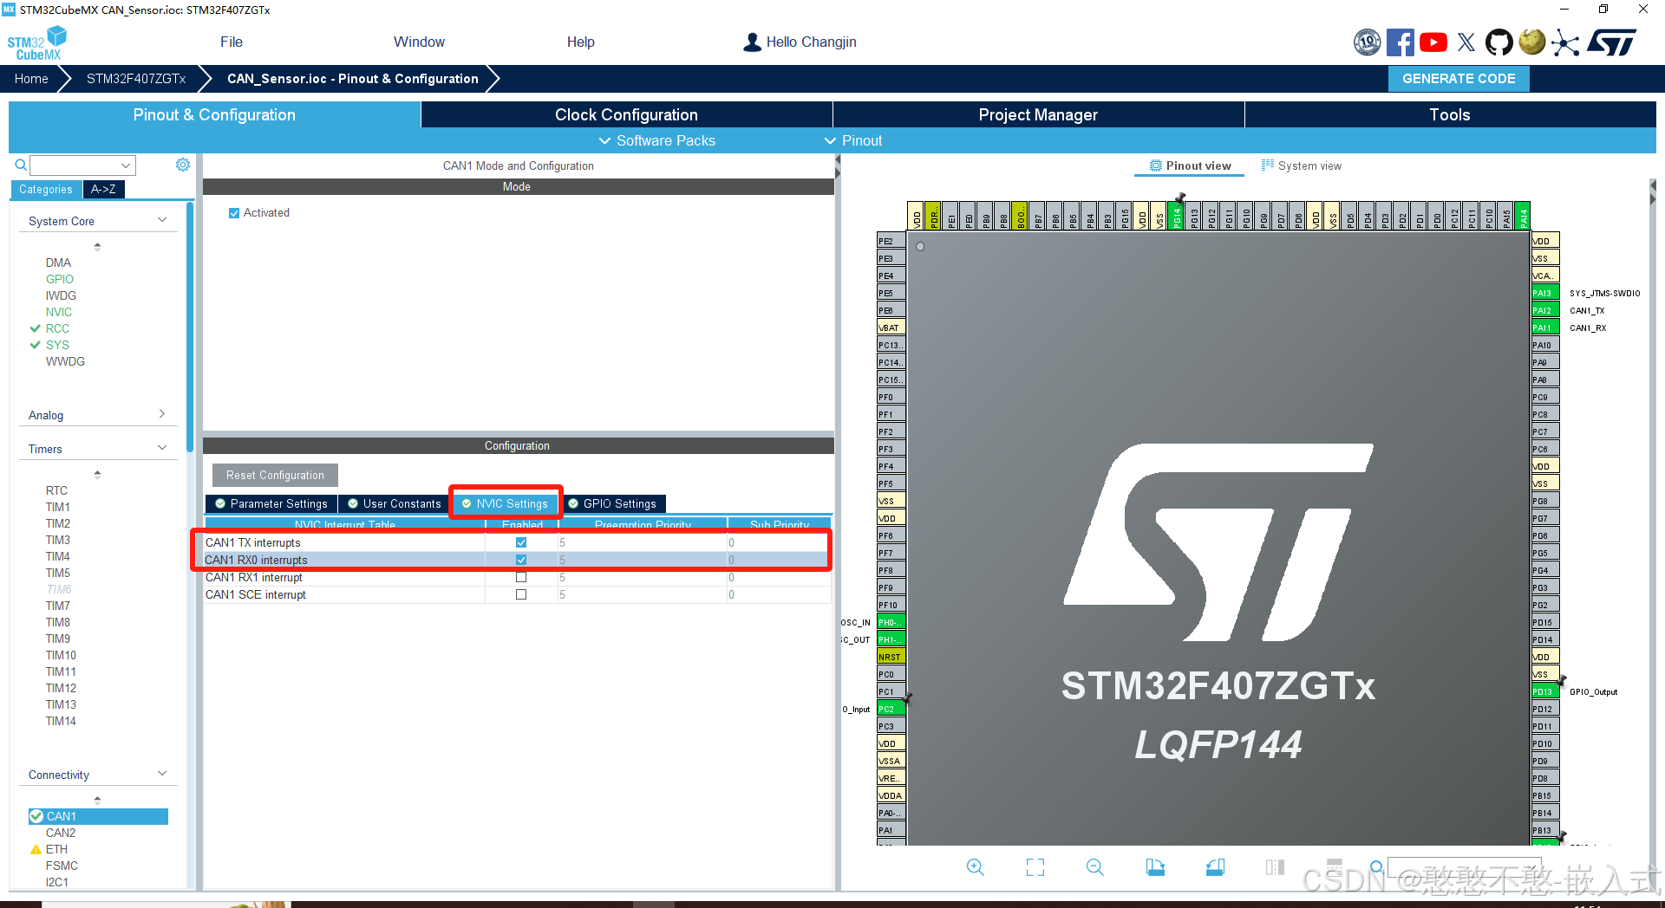Click the STM32F407ZGTx breadcrumb
The height and width of the screenshot is (908, 1665).
136,78
